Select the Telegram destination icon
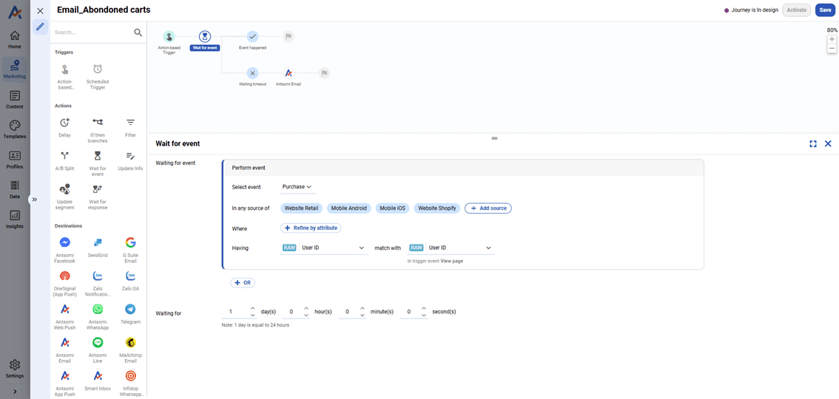 pos(130,310)
